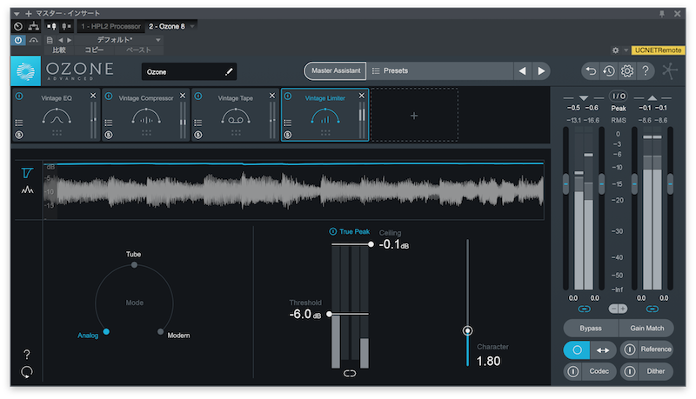Open Vintage Limiter preset list icon
This screenshot has height=399, width=696.
(288, 123)
